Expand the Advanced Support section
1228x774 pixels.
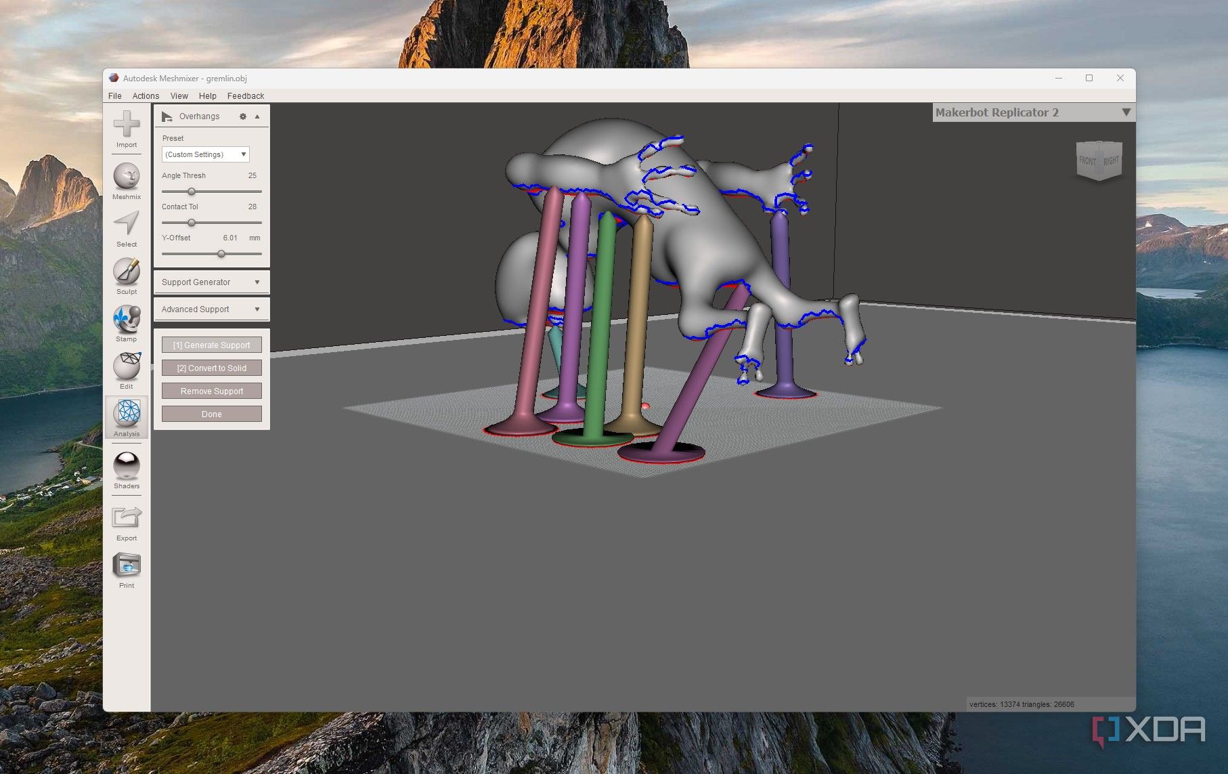click(x=212, y=309)
